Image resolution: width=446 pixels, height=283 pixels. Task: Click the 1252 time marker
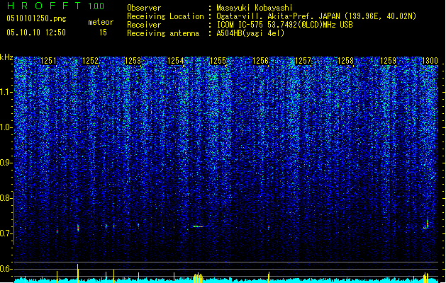tap(90, 61)
